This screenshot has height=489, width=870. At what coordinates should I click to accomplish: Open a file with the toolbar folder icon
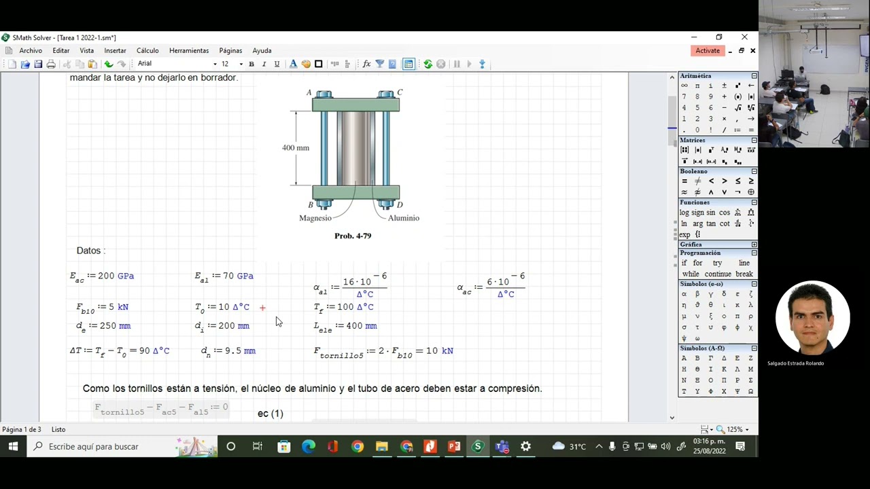coord(25,64)
